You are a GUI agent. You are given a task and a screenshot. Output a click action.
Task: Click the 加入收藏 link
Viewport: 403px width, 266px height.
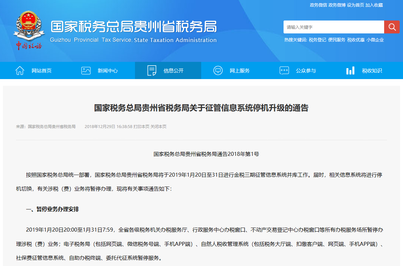click(374, 5)
